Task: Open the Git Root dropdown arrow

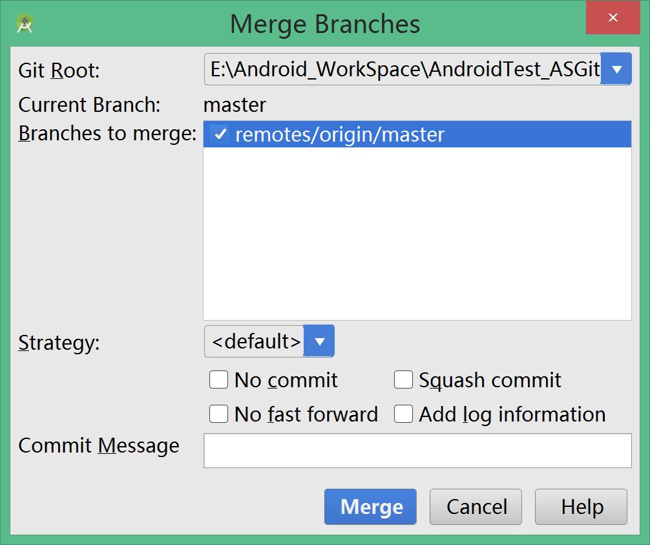Action: pyautogui.click(x=616, y=69)
